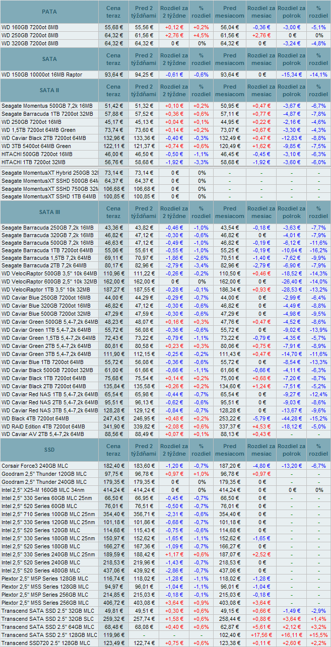Click 'Seagate Barracuda 2TB 7,2k 64MB'
Viewport: 331px width, 647px height.
click(x=44, y=265)
